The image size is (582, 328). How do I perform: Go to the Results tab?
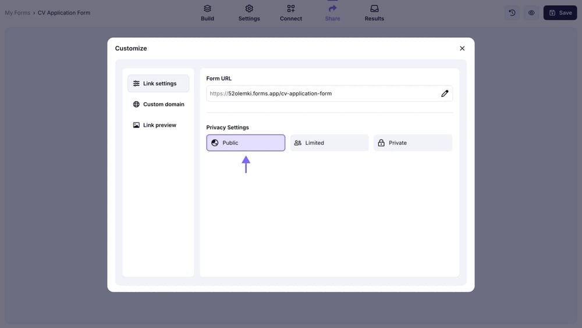374,13
